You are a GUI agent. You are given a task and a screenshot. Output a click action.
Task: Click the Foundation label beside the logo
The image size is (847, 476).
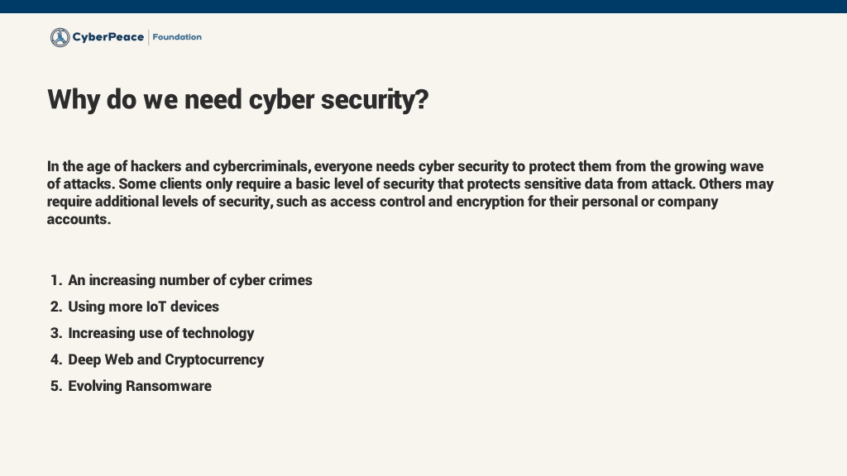pyautogui.click(x=177, y=37)
